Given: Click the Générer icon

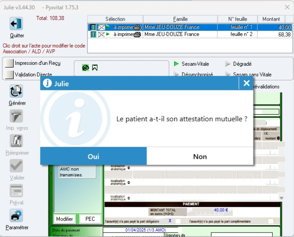Looking at the screenshot, I should pyautogui.click(x=17, y=91).
